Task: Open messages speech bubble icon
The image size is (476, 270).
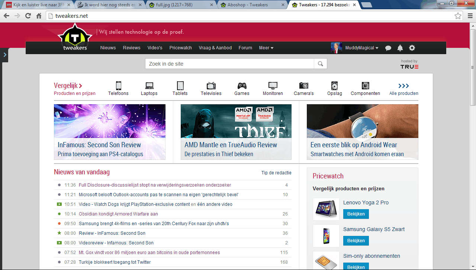Action: [x=388, y=48]
